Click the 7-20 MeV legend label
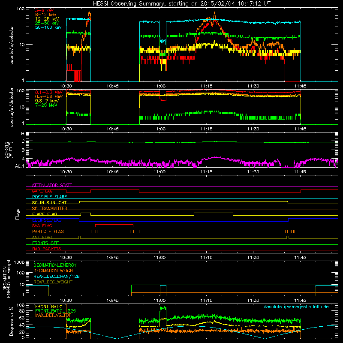 coord(46,105)
